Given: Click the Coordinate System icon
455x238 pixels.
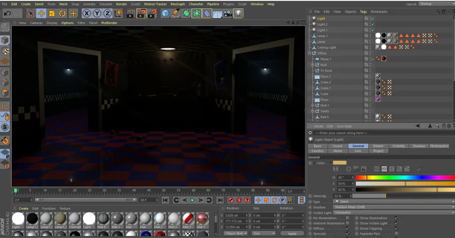Looking at the screenshot, I should click(118, 13).
